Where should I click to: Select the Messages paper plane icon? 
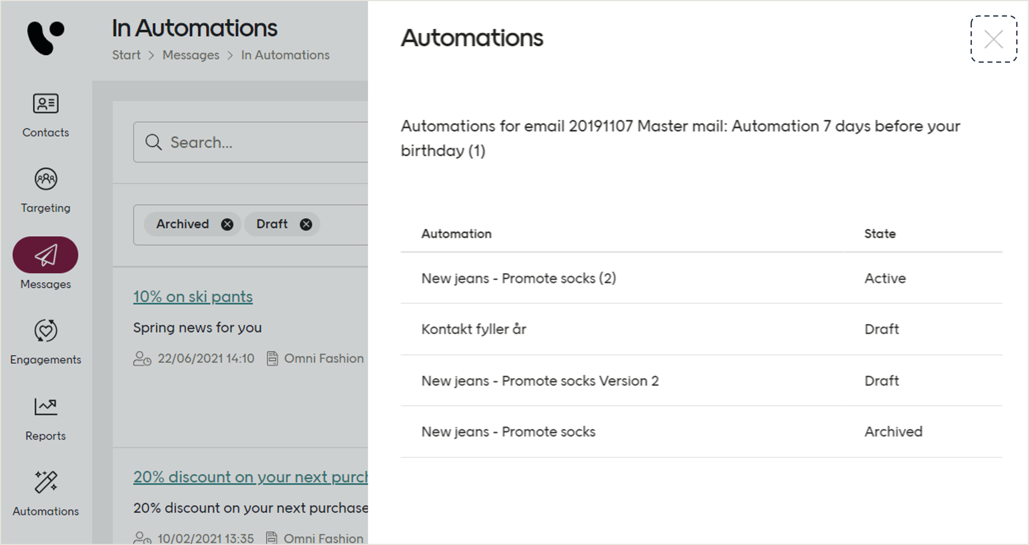pos(46,255)
